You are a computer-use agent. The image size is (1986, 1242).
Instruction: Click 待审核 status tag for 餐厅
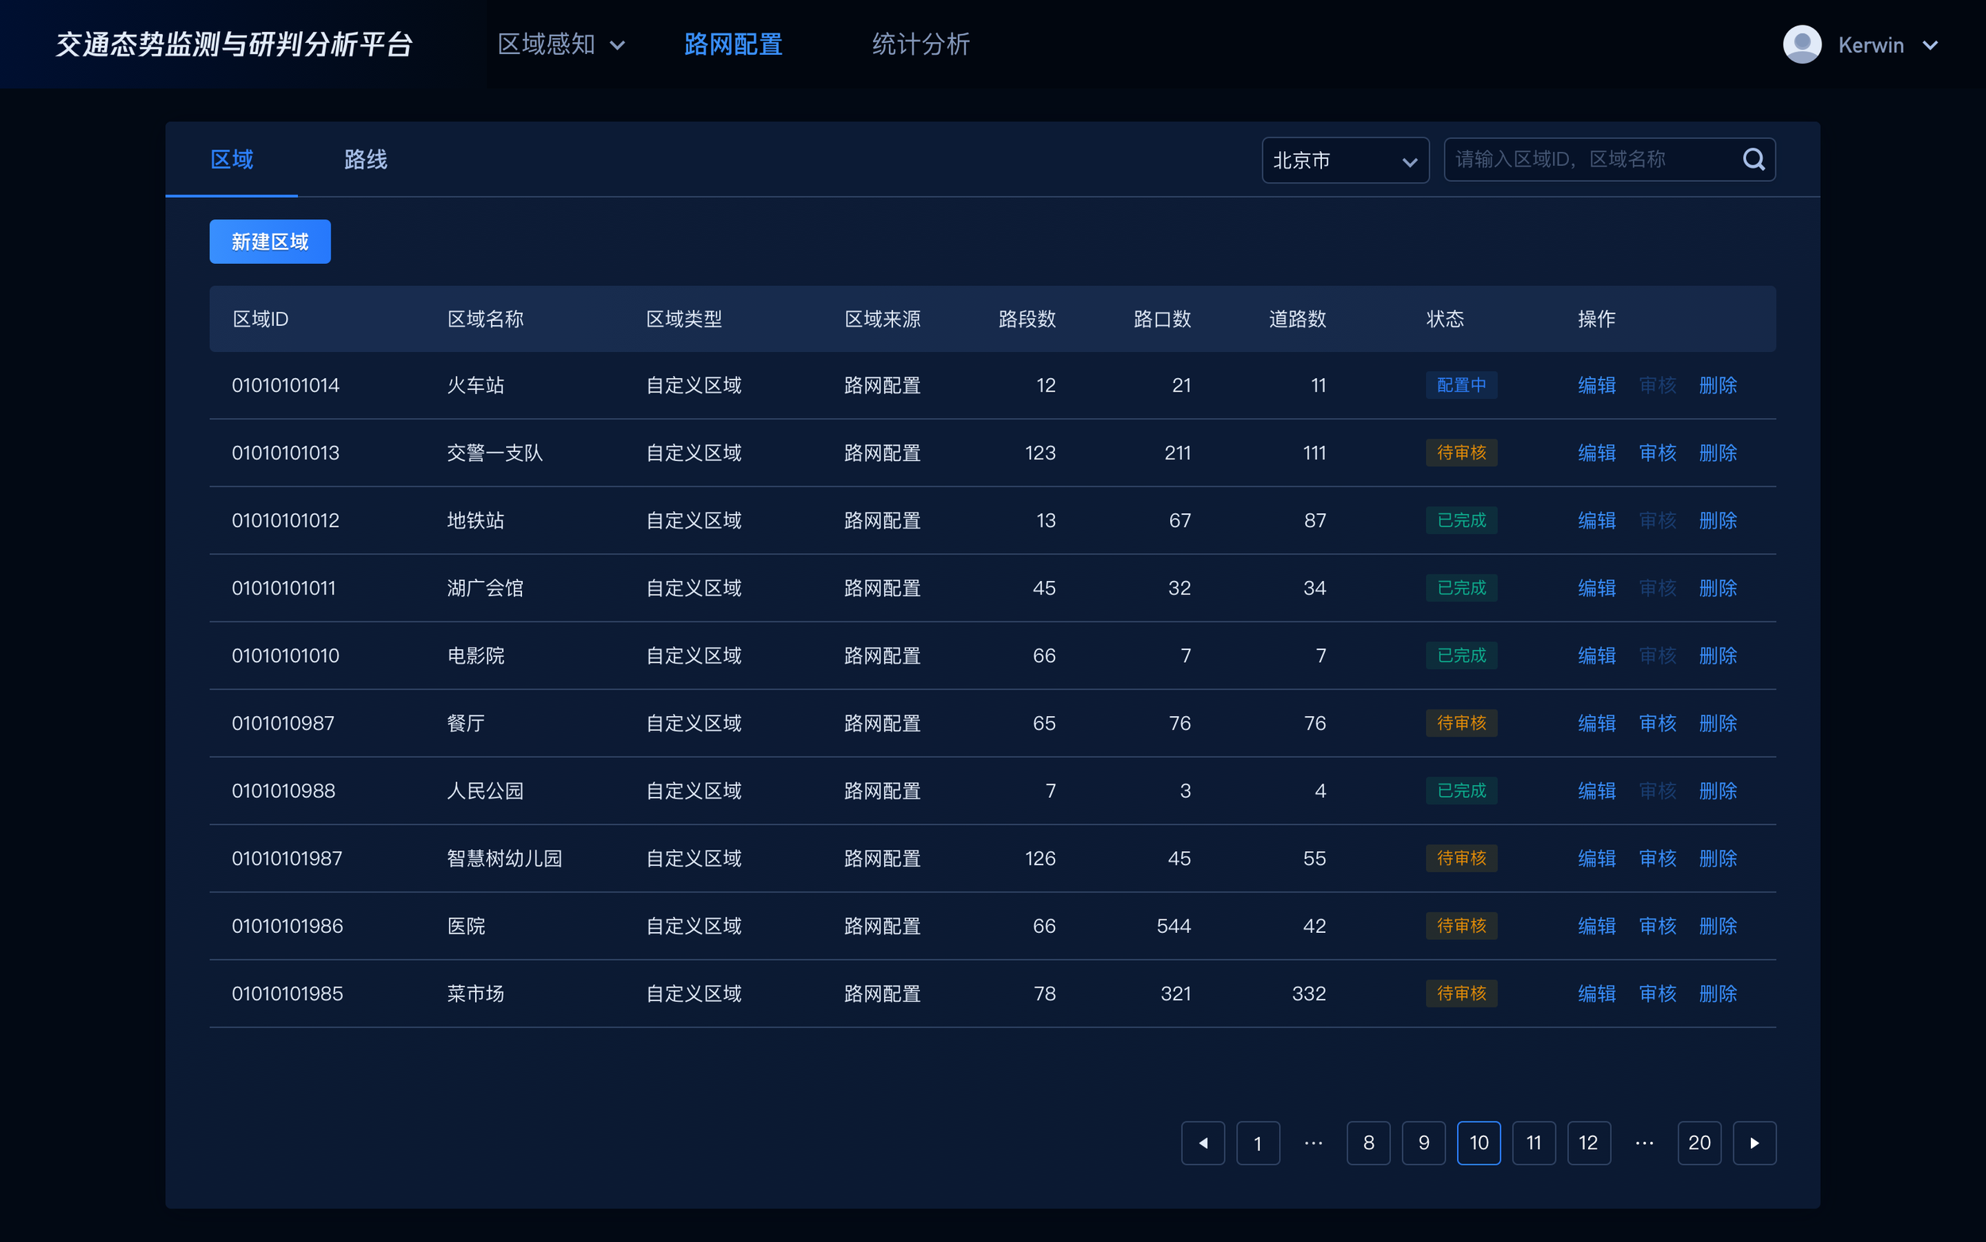[1461, 723]
